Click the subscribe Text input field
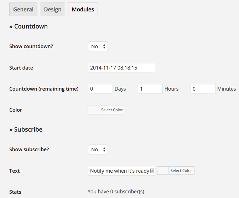The height and width of the screenshot is (198, 239). (x=121, y=171)
